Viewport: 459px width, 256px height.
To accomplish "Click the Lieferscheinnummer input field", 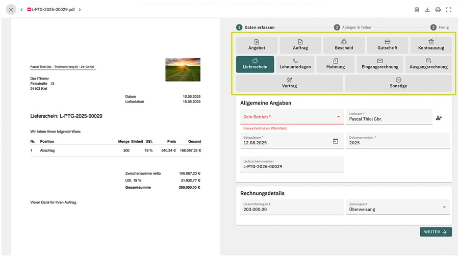I will coord(292,164).
